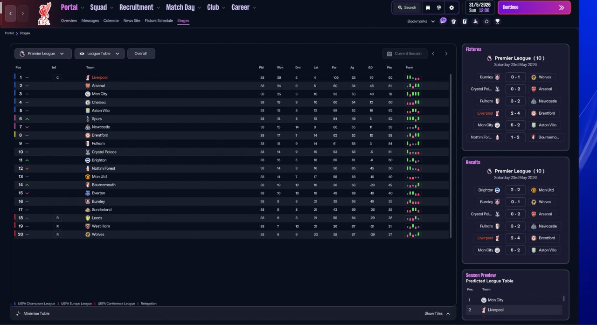Image resolution: width=597 pixels, height=325 pixels.
Task: Click Liverpool form indicator bars
Action: (413, 77)
